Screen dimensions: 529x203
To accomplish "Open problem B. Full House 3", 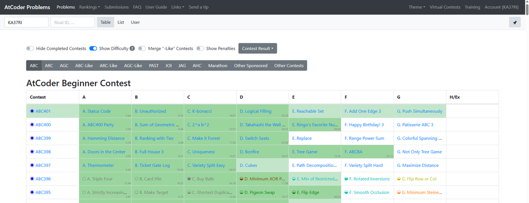I will [149, 152].
